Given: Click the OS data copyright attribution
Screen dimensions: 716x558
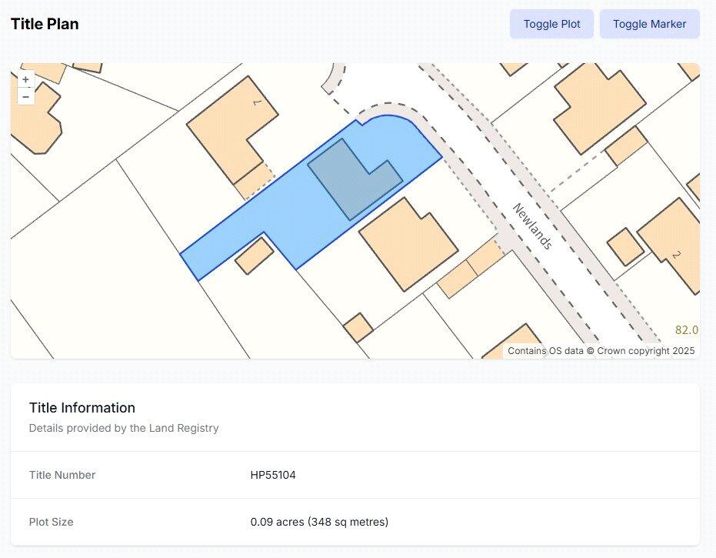Looking at the screenshot, I should [601, 351].
